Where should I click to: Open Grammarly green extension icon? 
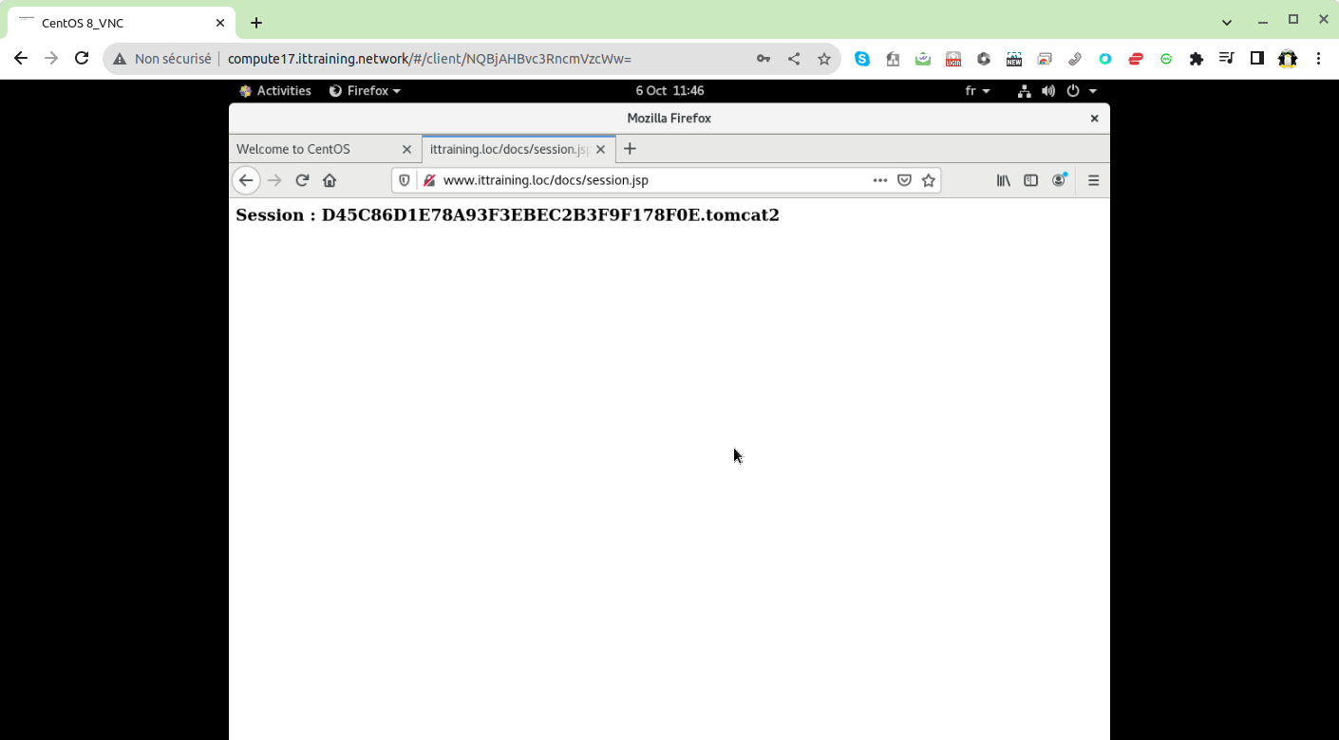[x=1166, y=59]
